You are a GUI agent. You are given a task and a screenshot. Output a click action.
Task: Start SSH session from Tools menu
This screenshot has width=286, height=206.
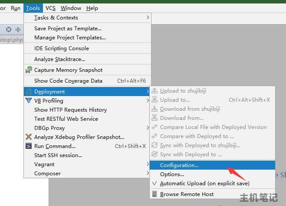pyautogui.click(x=58, y=155)
